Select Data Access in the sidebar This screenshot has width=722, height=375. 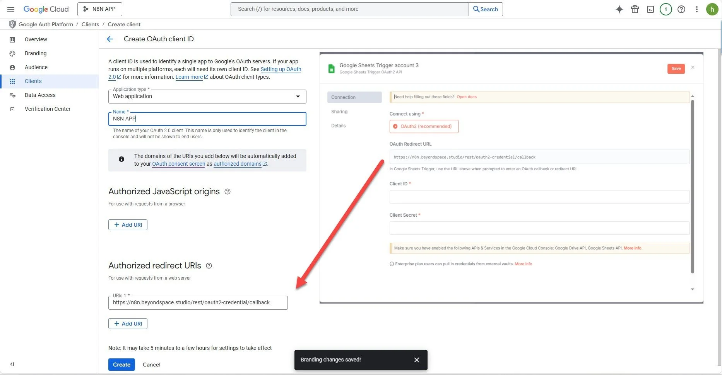40,95
